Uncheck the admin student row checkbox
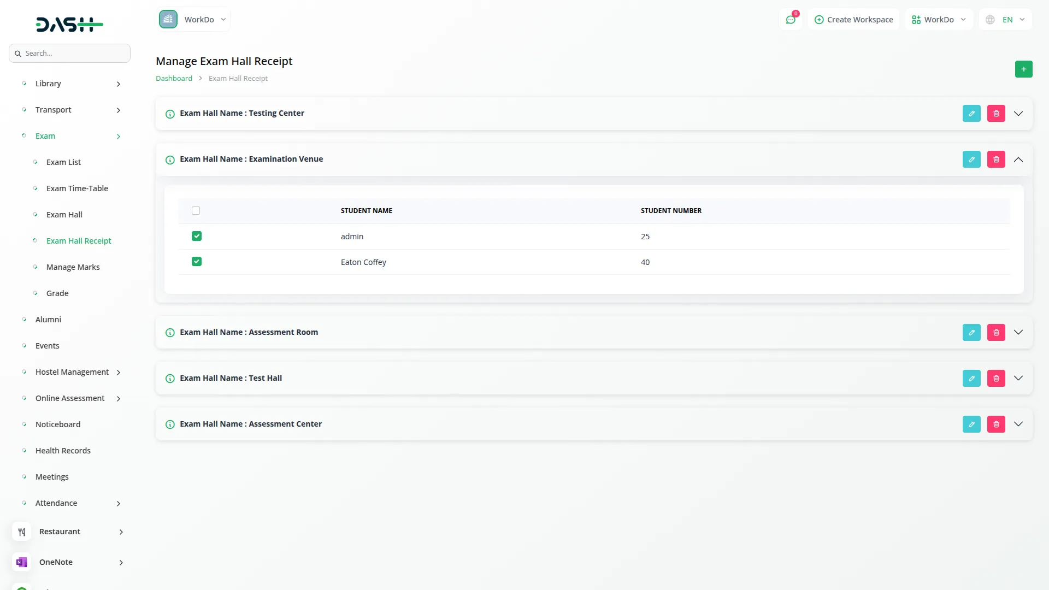Viewport: 1049px width, 590px height. point(196,236)
